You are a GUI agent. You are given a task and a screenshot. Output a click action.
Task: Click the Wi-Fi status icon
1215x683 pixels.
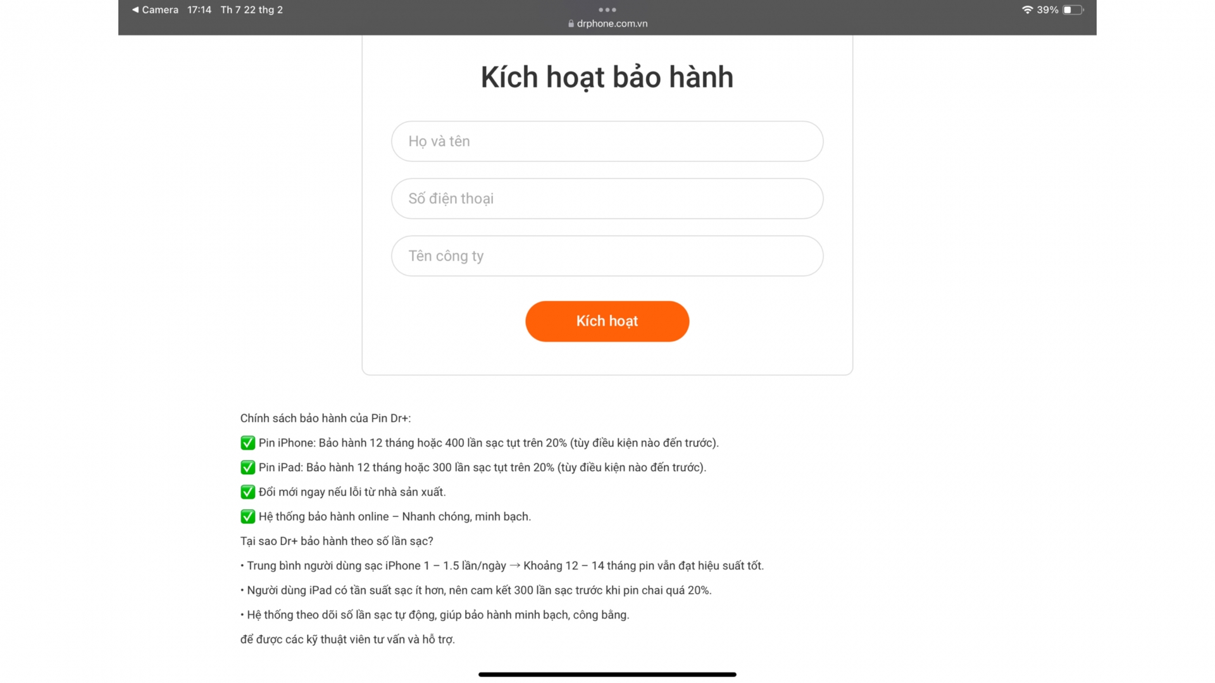click(1027, 9)
